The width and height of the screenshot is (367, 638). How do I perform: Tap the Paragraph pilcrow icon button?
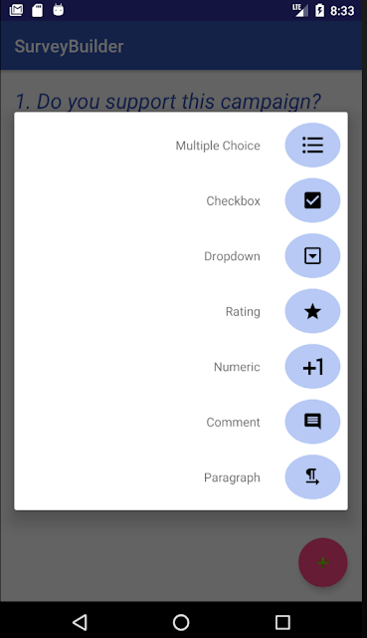tap(312, 477)
